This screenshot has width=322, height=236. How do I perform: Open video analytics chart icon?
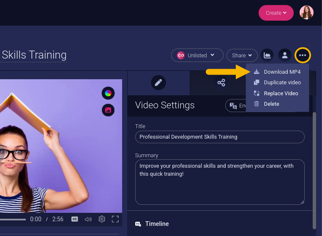click(267, 55)
